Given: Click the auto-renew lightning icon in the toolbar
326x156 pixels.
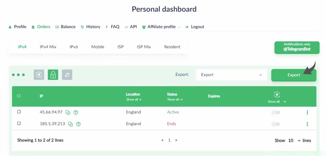Looking at the screenshot, I should coord(39,75).
